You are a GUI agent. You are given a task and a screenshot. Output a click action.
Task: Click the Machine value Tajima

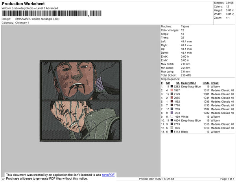pyautogui.click(x=185, y=26)
